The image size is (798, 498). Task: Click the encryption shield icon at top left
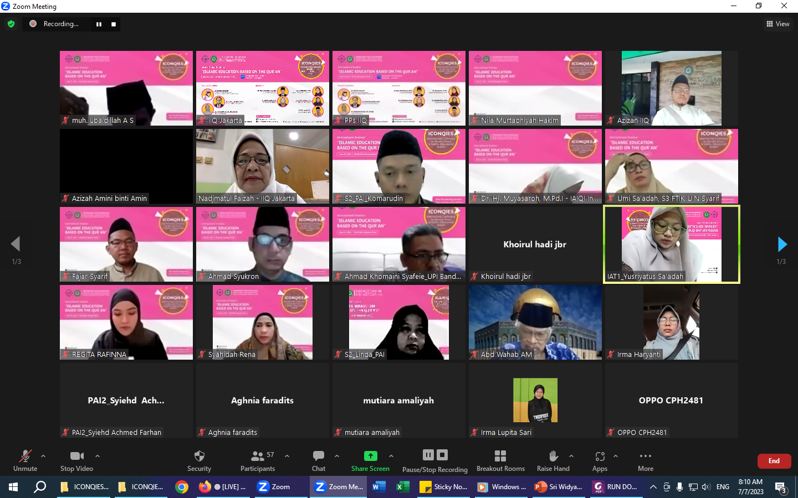[x=11, y=24]
